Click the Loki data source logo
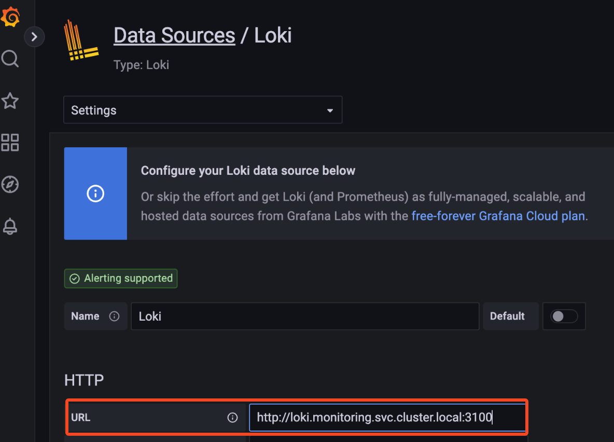This screenshot has height=442, width=614. pos(81,40)
